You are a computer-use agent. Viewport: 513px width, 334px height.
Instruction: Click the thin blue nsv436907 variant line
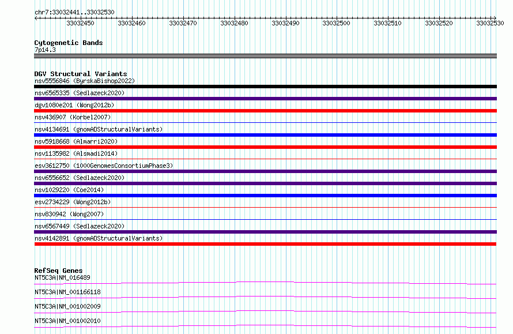click(x=265, y=123)
